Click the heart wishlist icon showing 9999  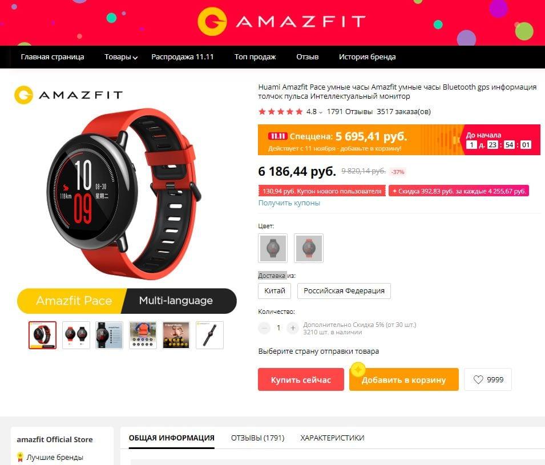[x=479, y=379]
